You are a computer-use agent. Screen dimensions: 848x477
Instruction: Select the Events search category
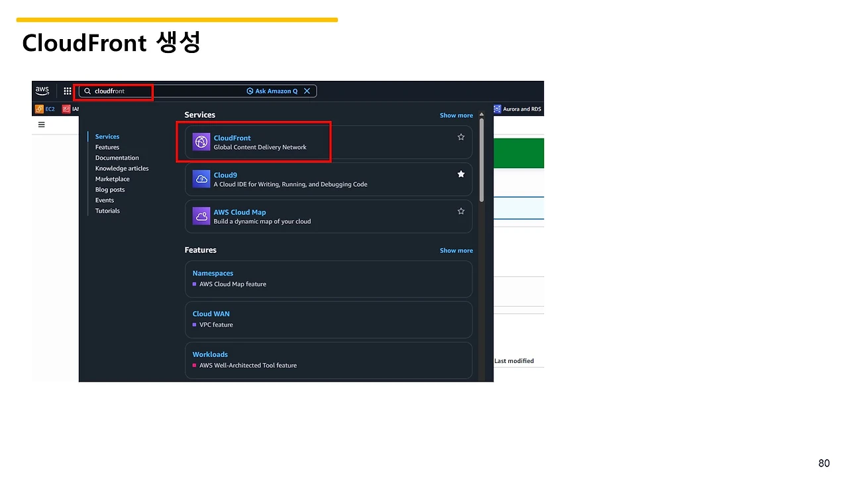(105, 200)
